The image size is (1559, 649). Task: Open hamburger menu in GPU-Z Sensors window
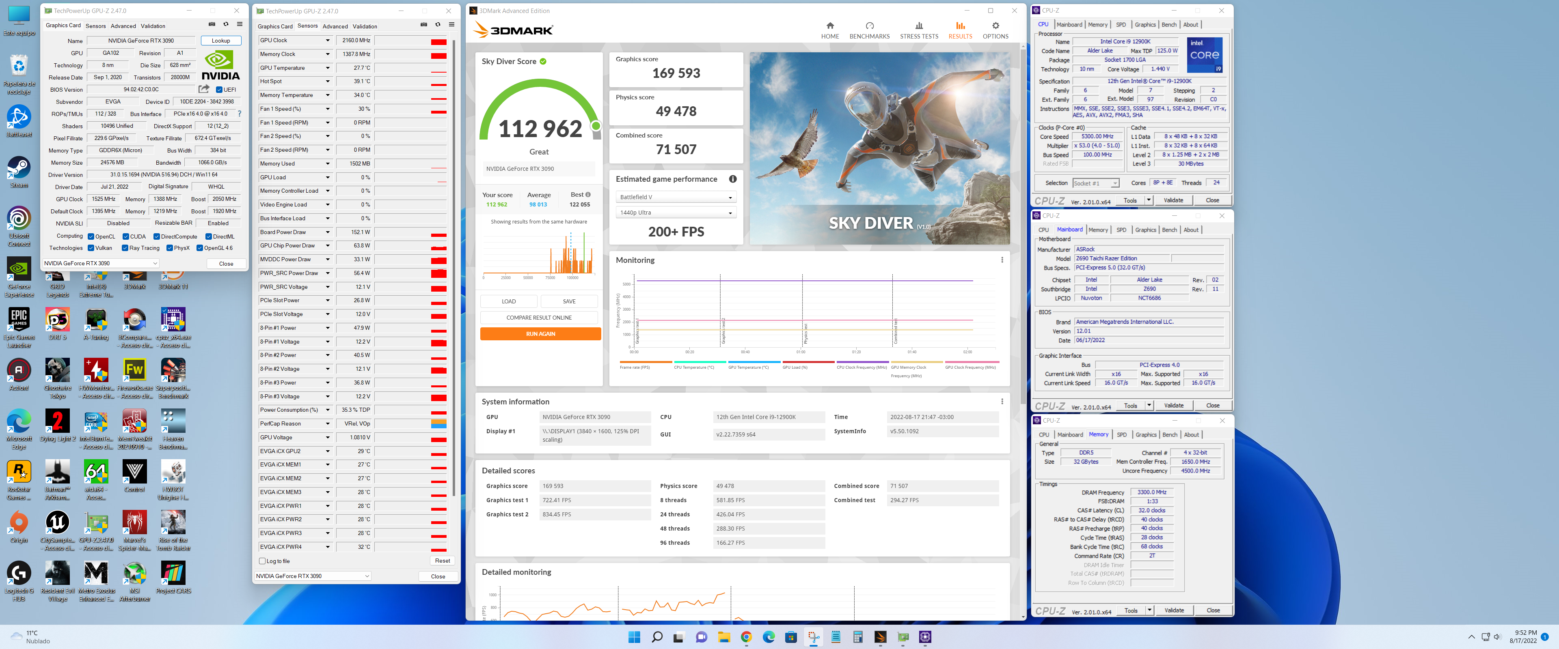451,25
